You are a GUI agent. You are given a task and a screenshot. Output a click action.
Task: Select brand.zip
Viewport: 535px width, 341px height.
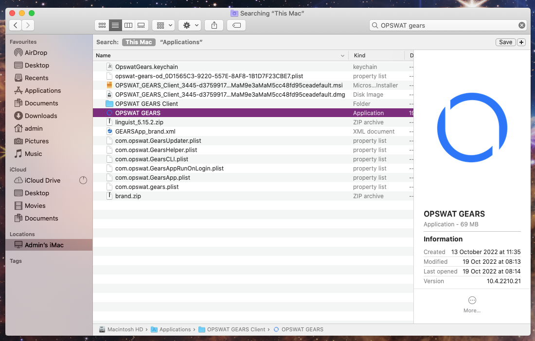pos(253,196)
